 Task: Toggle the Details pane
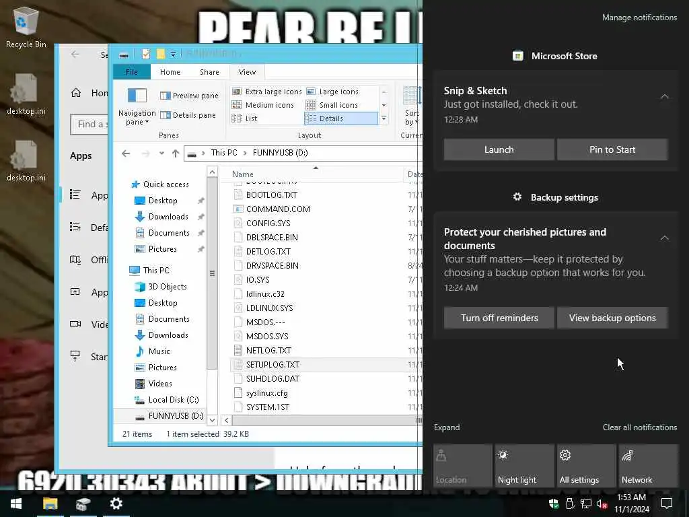[188, 115]
